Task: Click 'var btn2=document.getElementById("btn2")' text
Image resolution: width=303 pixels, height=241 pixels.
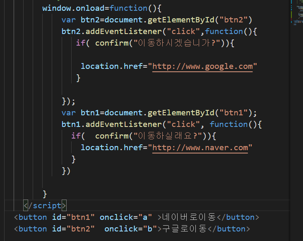Action: (157, 20)
